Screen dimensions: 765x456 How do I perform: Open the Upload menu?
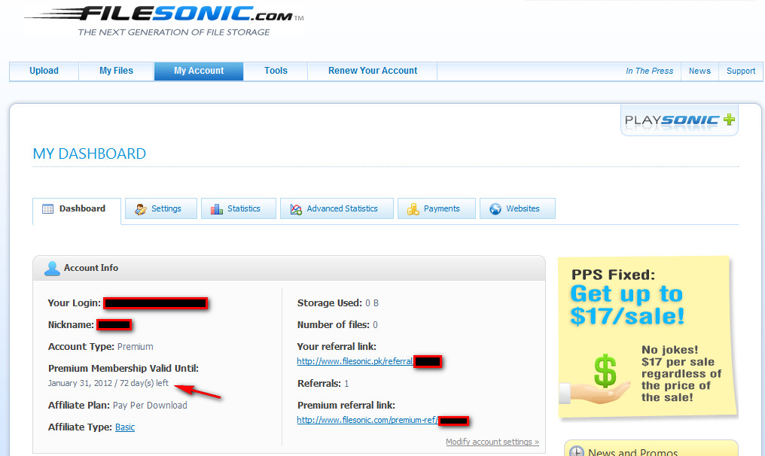[44, 71]
